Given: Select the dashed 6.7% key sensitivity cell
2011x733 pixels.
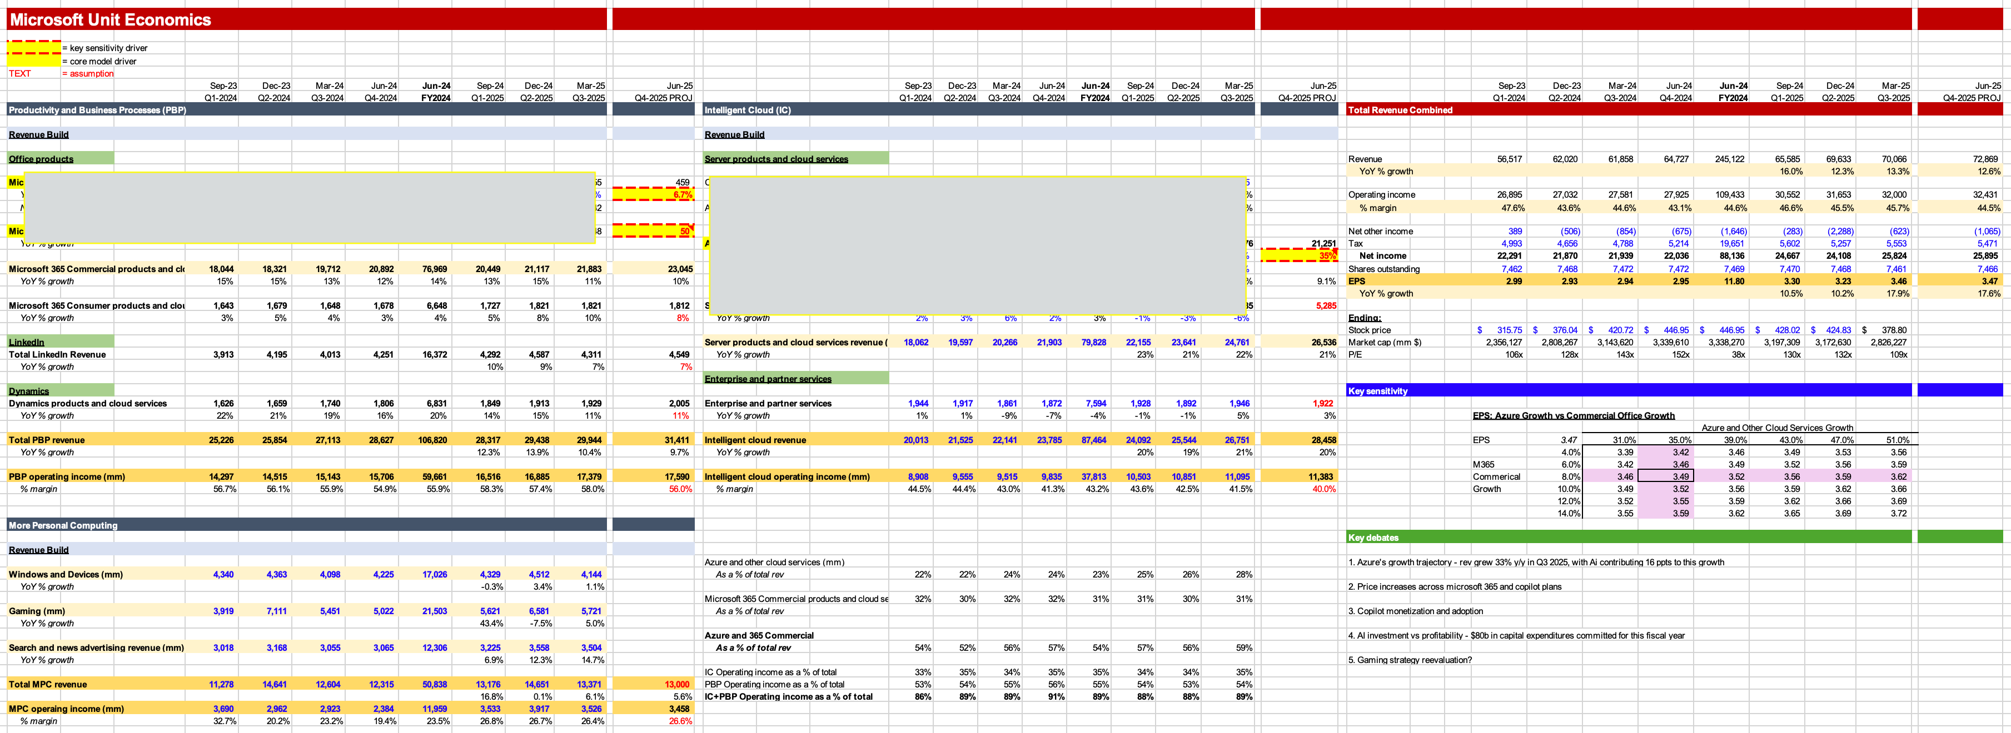Looking at the screenshot, I should click(654, 194).
